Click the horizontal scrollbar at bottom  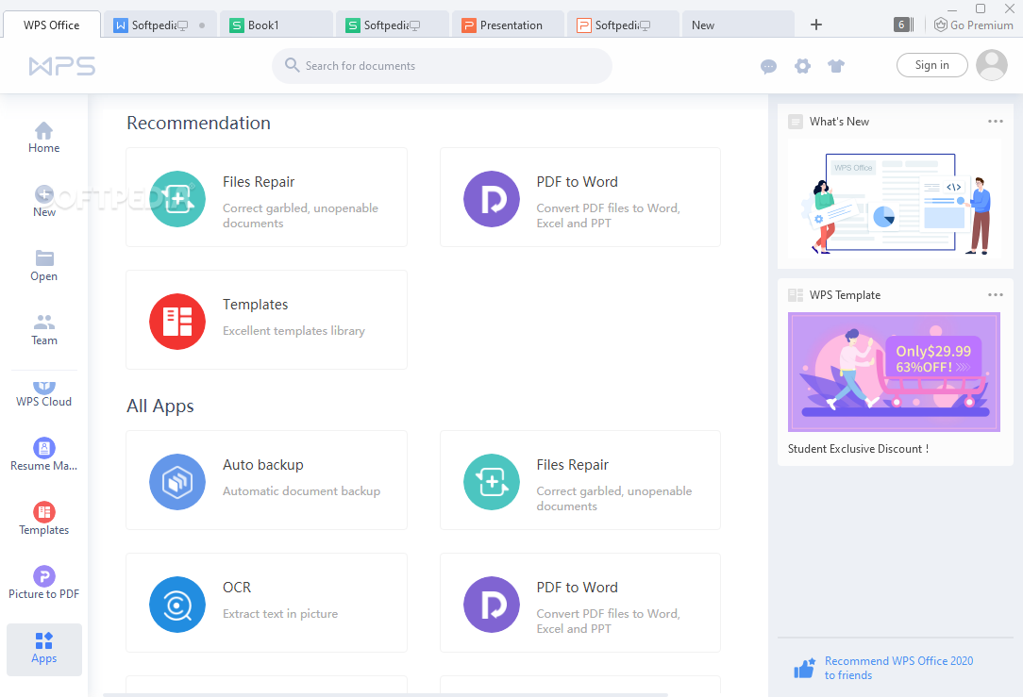coord(385,694)
